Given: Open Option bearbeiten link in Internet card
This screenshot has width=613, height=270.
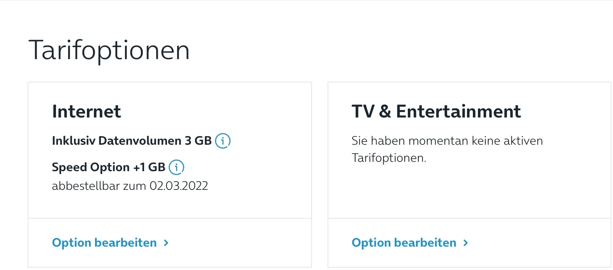Looking at the screenshot, I should click(x=104, y=243).
